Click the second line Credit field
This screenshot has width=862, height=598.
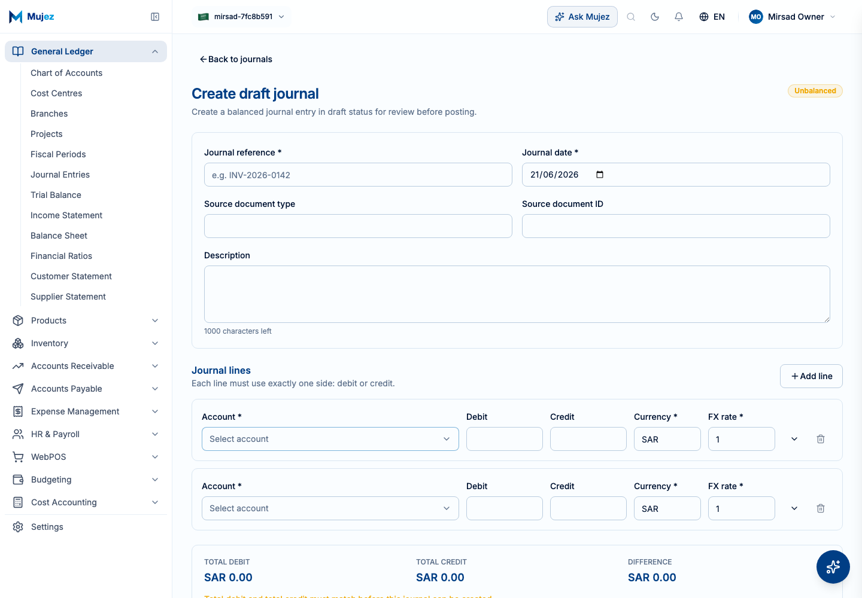coord(588,508)
